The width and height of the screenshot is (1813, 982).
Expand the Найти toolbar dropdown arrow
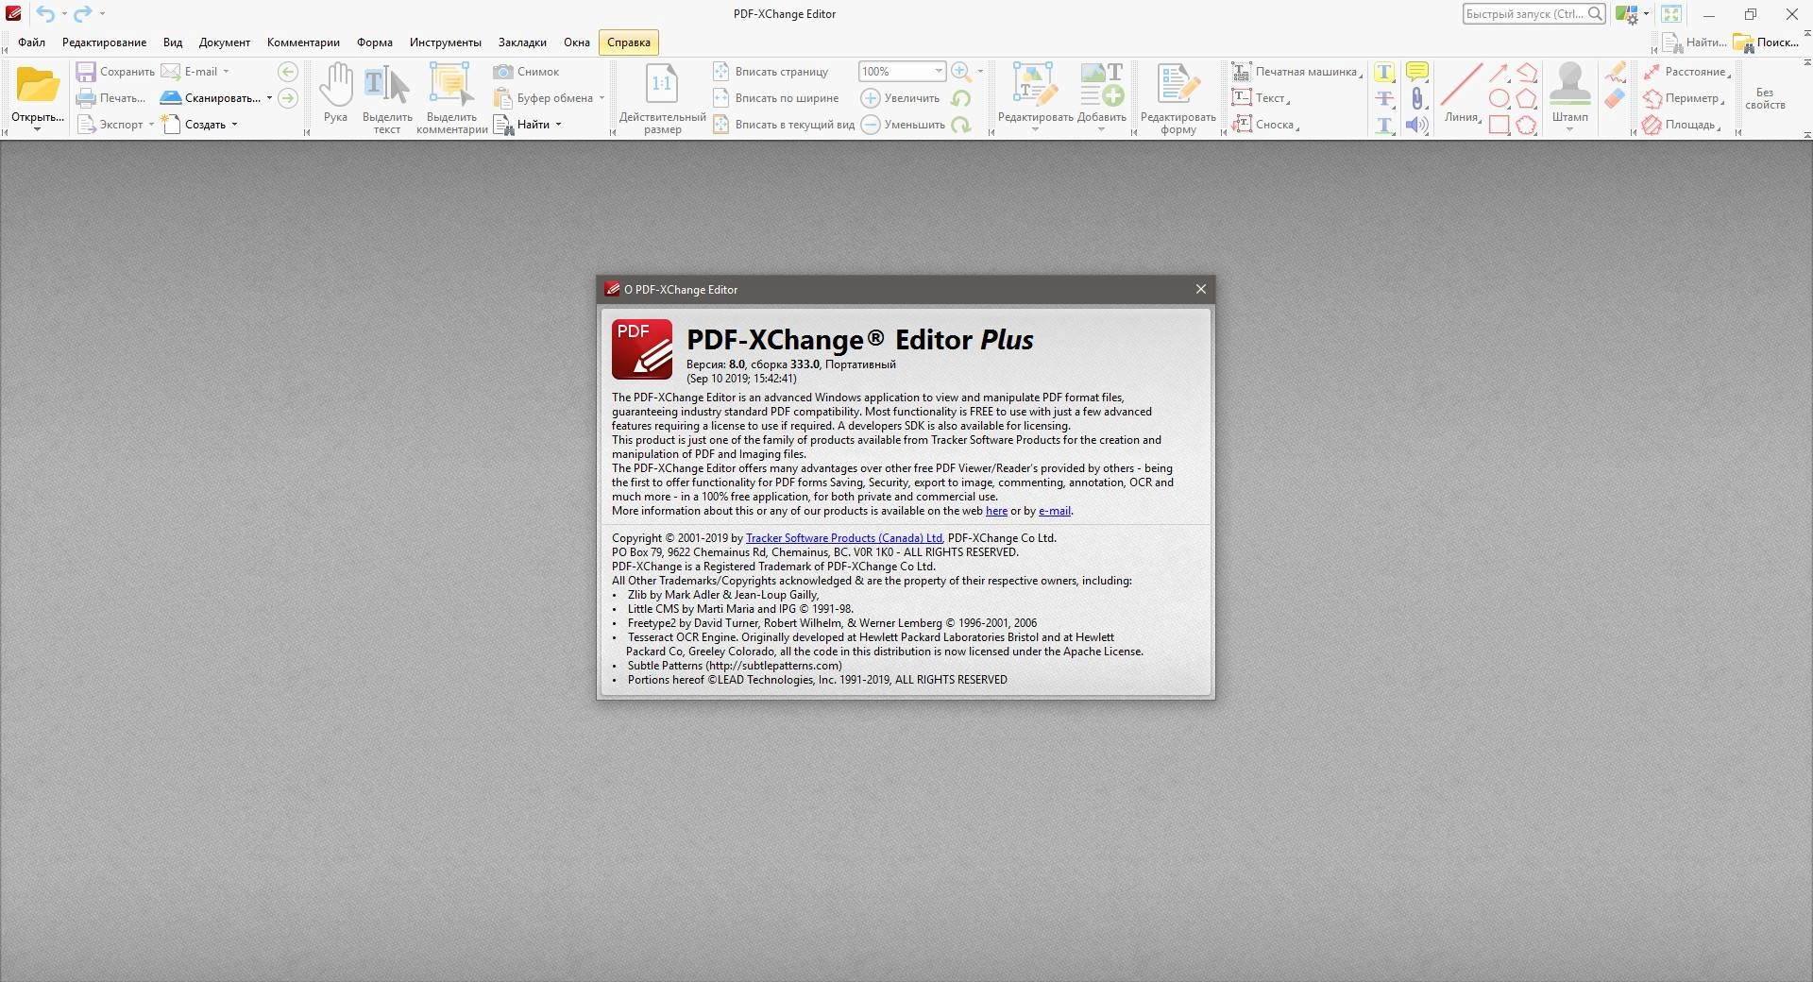coord(558,125)
